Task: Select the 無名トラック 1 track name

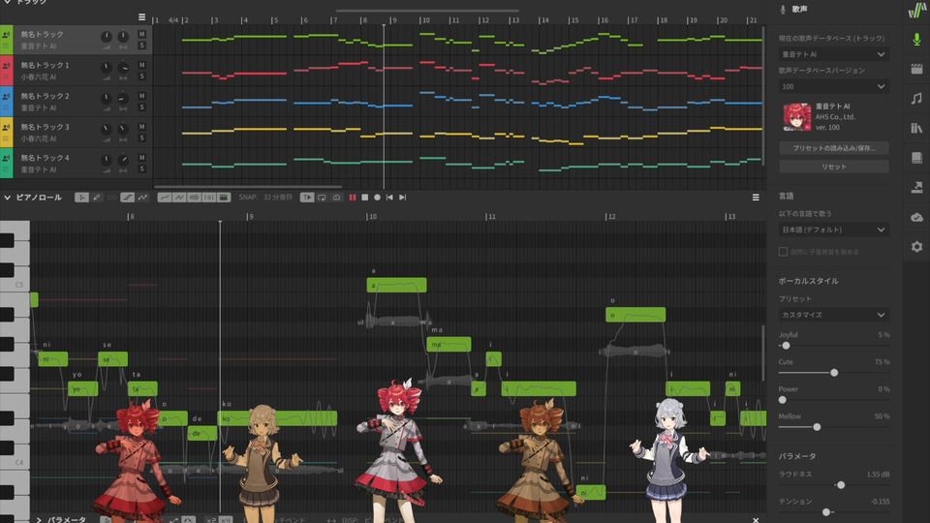Action: pos(46,65)
